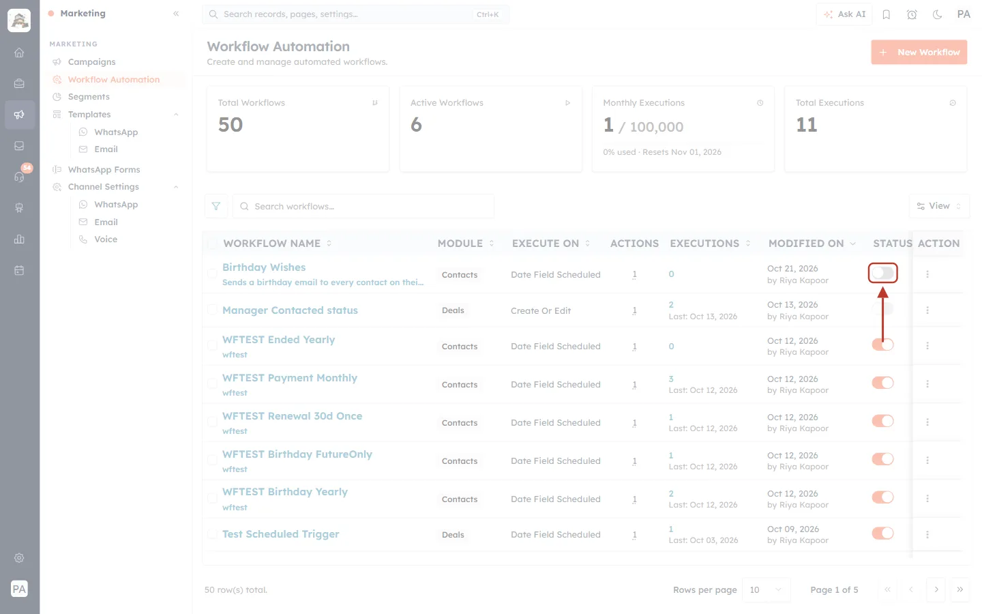Open row actions menu for Birthday Wishes
The height and width of the screenshot is (614, 982).
point(927,274)
